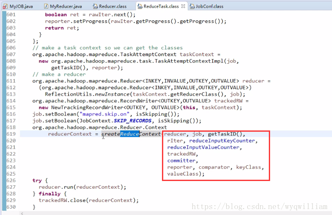
Task: Click 'comparator' argument on line 624
Action: (x=214, y=167)
